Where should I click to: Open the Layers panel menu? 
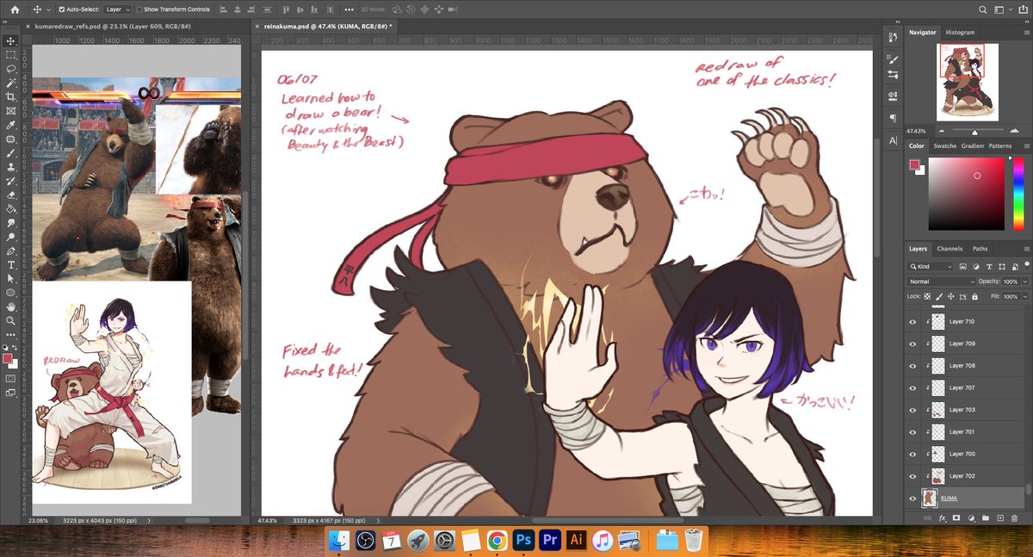pyautogui.click(x=1025, y=249)
